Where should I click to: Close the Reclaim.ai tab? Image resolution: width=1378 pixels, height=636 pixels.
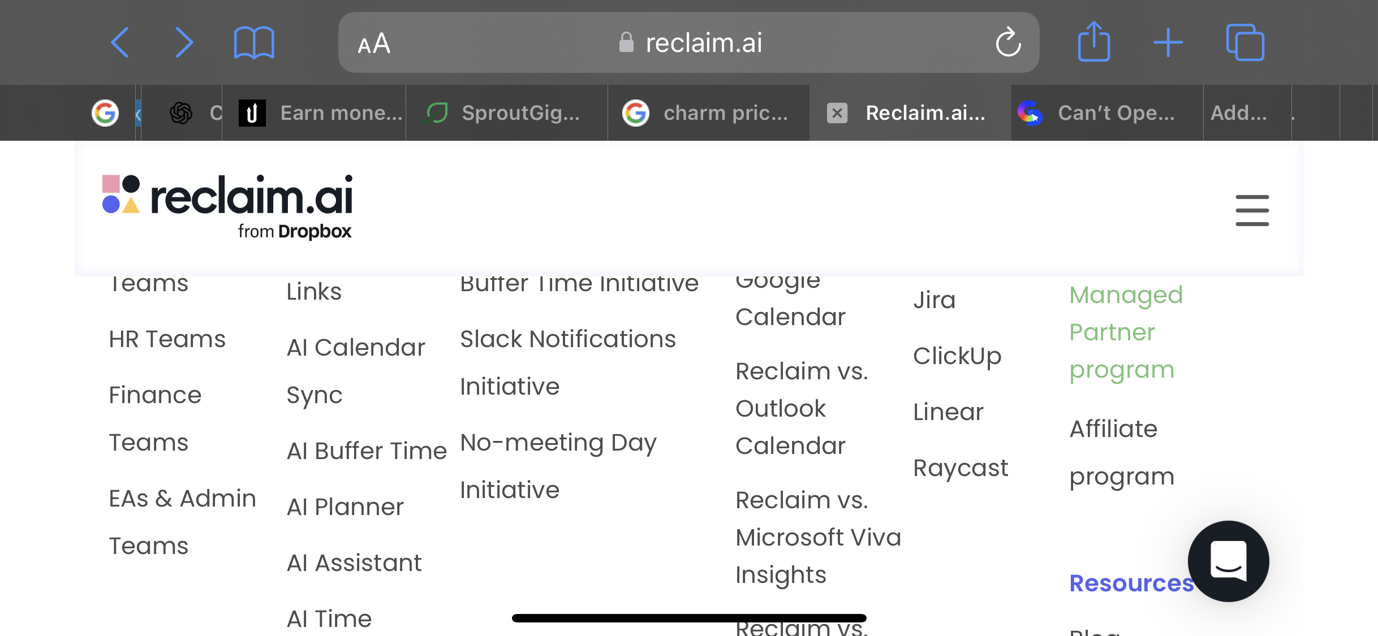point(837,113)
